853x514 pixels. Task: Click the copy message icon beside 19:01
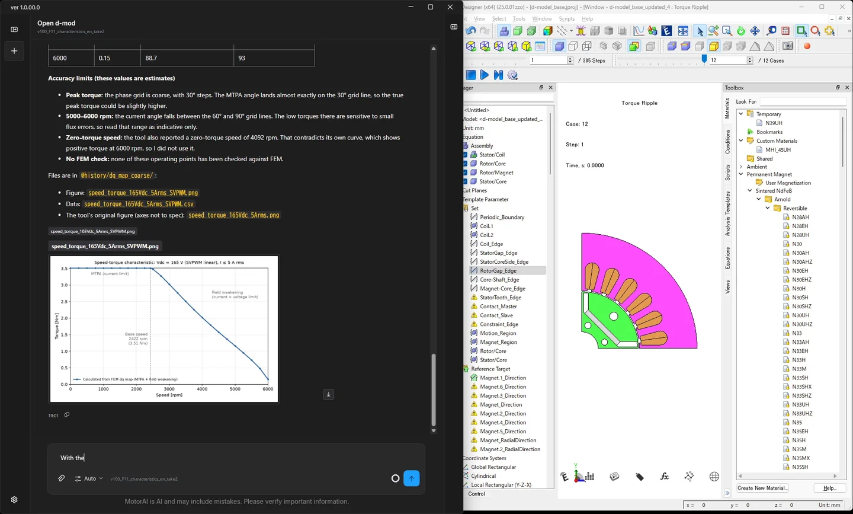[x=67, y=415]
